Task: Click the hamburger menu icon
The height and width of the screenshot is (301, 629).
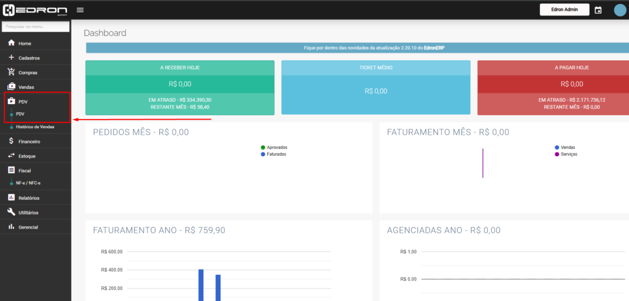Action: [x=80, y=10]
